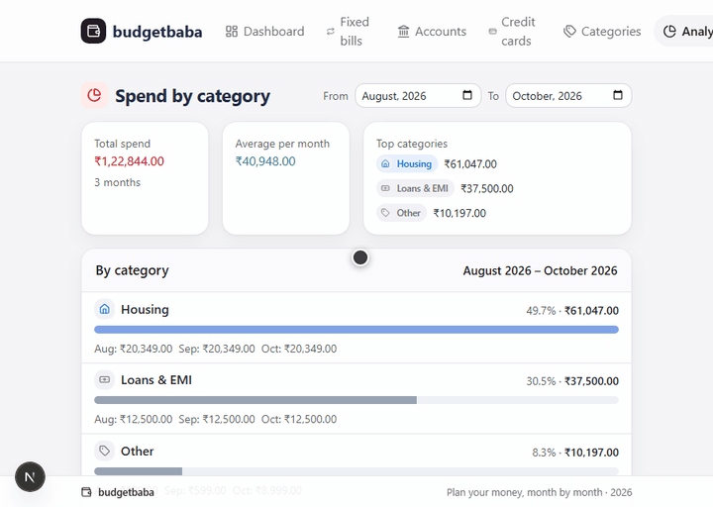Click the Other row title

[138, 452]
